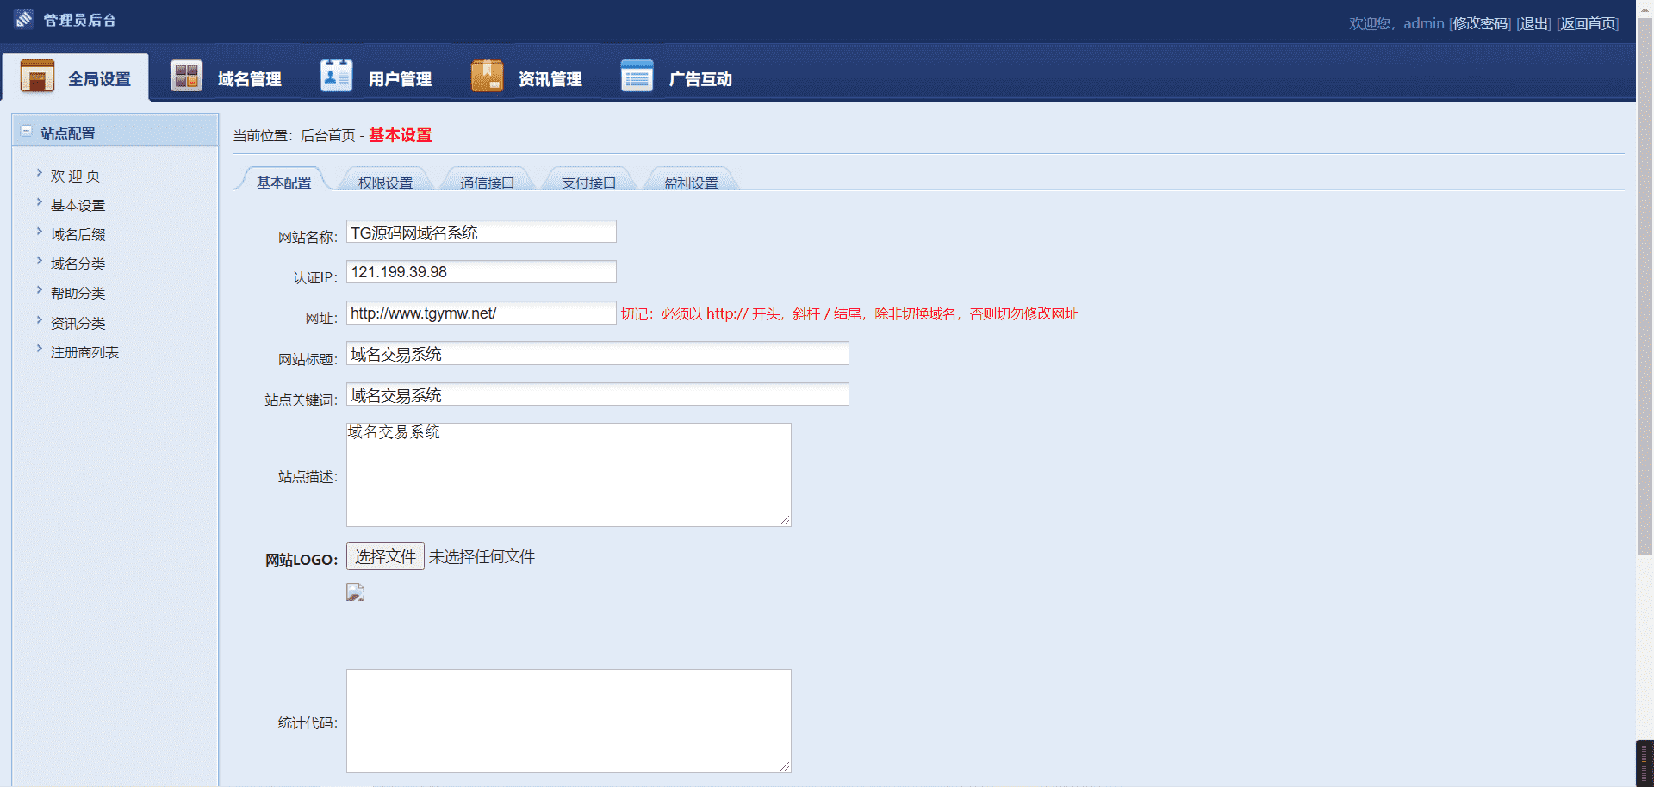Click the 退出 logout link
Screen dimensions: 1654x787
[1533, 23]
